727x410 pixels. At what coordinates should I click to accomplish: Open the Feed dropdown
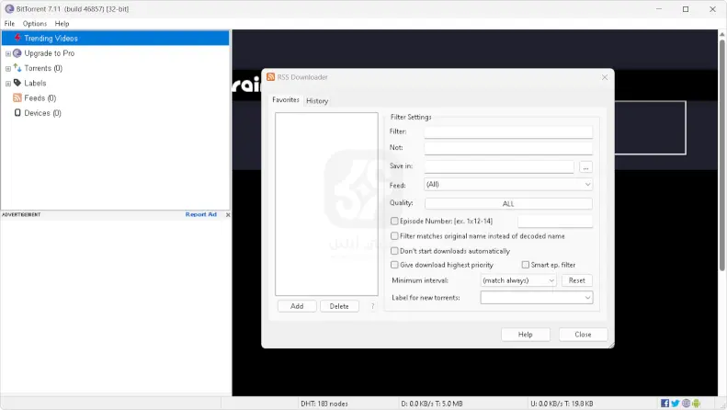point(508,185)
